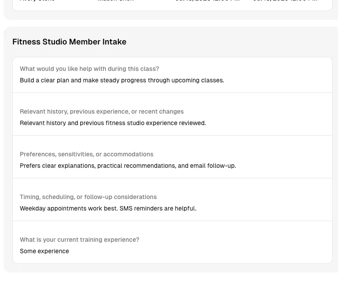Click the 'Some experience' answer
Screen dimensions: 338x288
tap(44, 251)
